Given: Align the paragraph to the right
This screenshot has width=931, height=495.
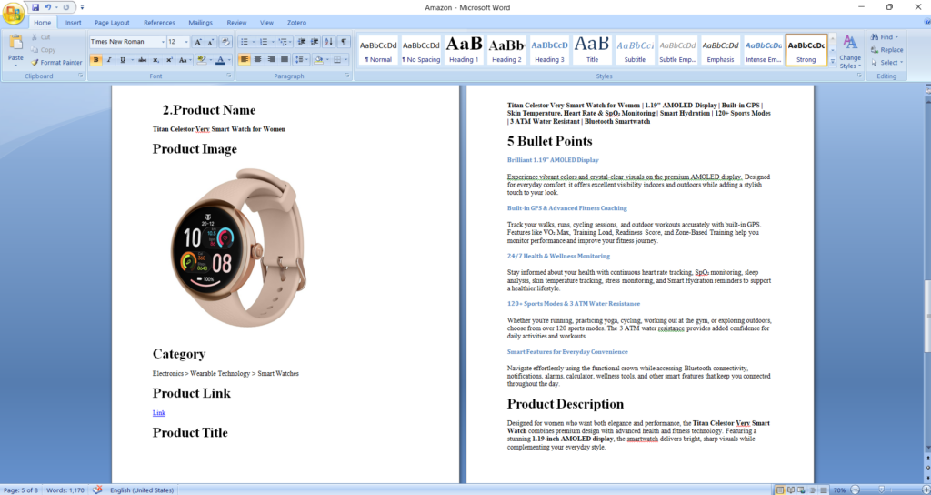Looking at the screenshot, I should tap(271, 60).
